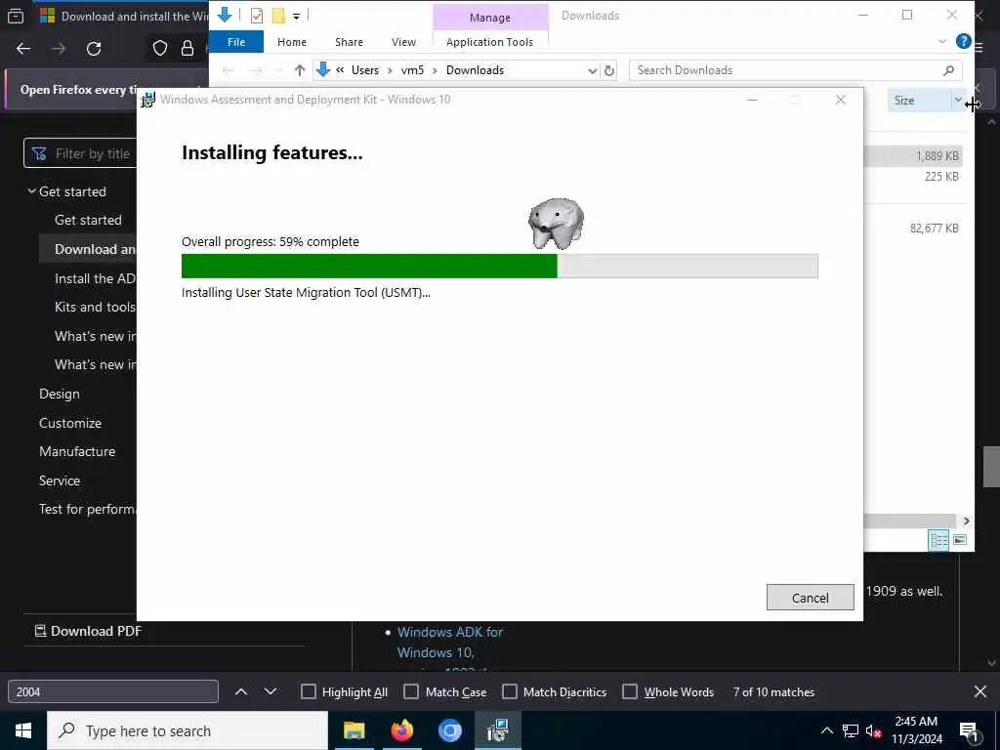Switch Explorer to large icons view
This screenshot has height=750, width=1000.
click(959, 540)
